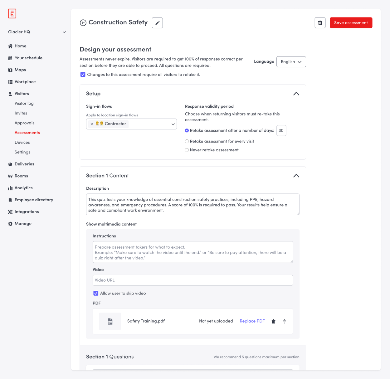This screenshot has width=390, height=379.
Task: Click the Contractor tag label
Action: pos(115,124)
